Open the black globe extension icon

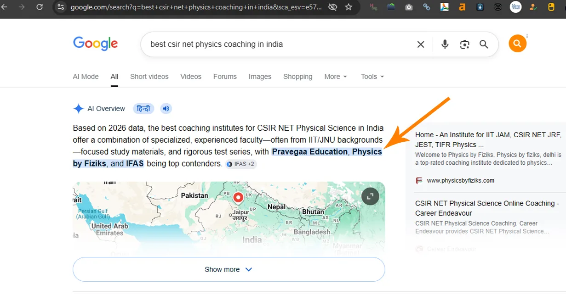pos(498,7)
